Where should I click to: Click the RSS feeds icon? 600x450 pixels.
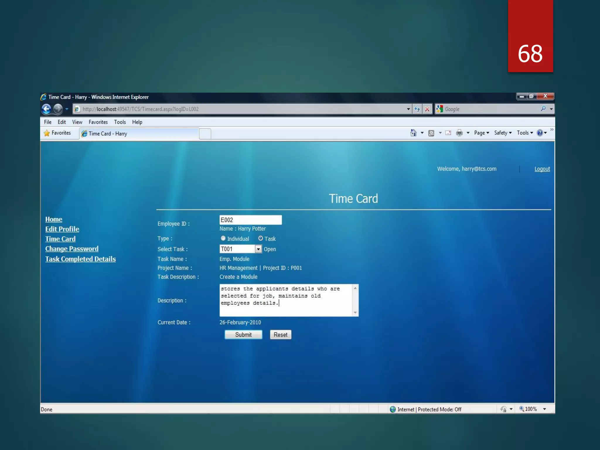pos(431,133)
